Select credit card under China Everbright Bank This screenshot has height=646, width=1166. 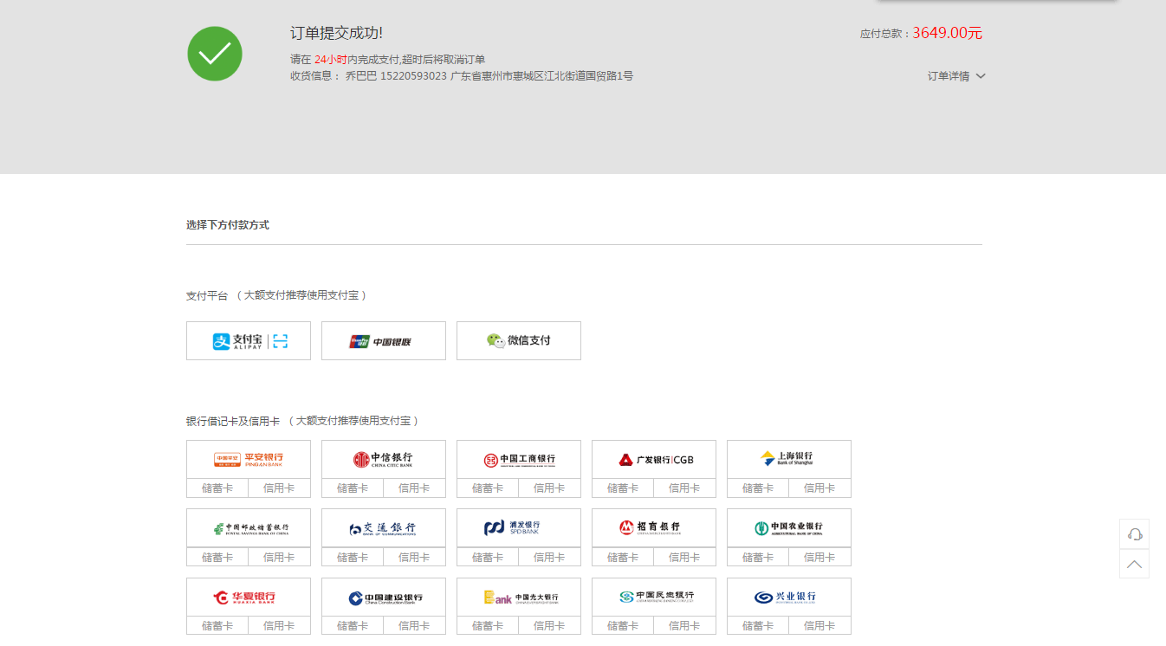click(549, 625)
